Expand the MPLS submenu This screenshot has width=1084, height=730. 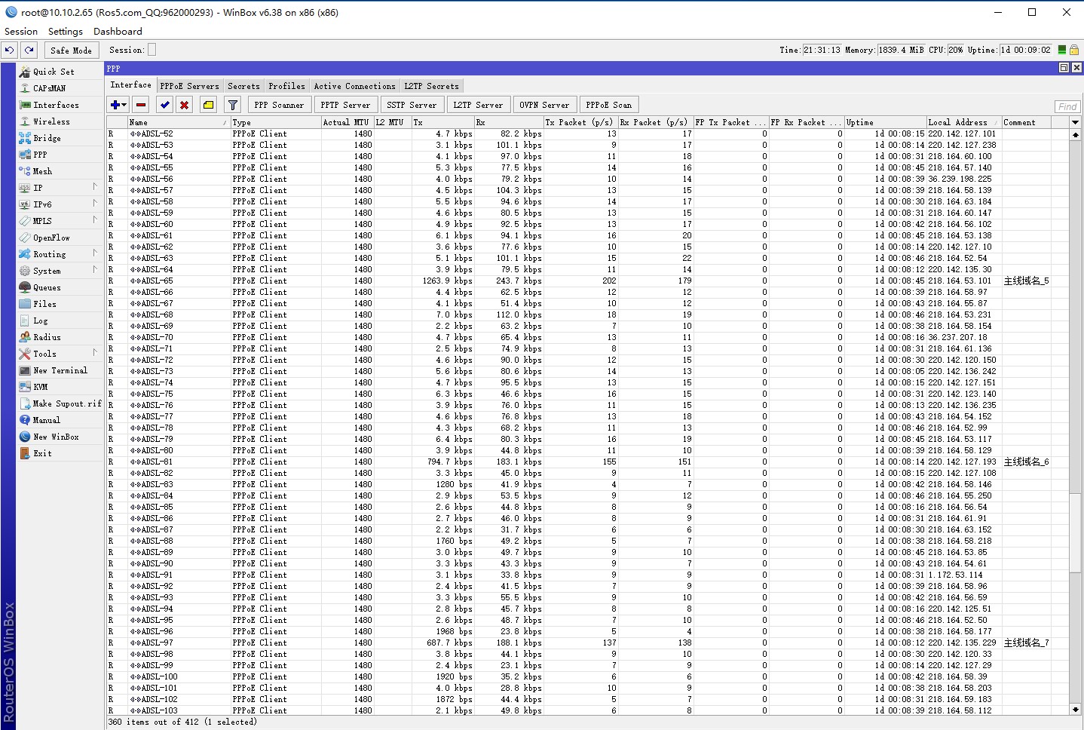point(60,221)
